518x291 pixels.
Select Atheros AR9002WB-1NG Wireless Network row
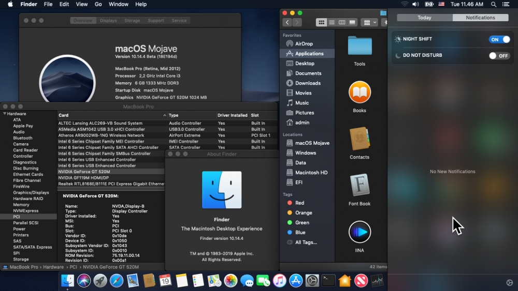pyautogui.click(x=167, y=135)
